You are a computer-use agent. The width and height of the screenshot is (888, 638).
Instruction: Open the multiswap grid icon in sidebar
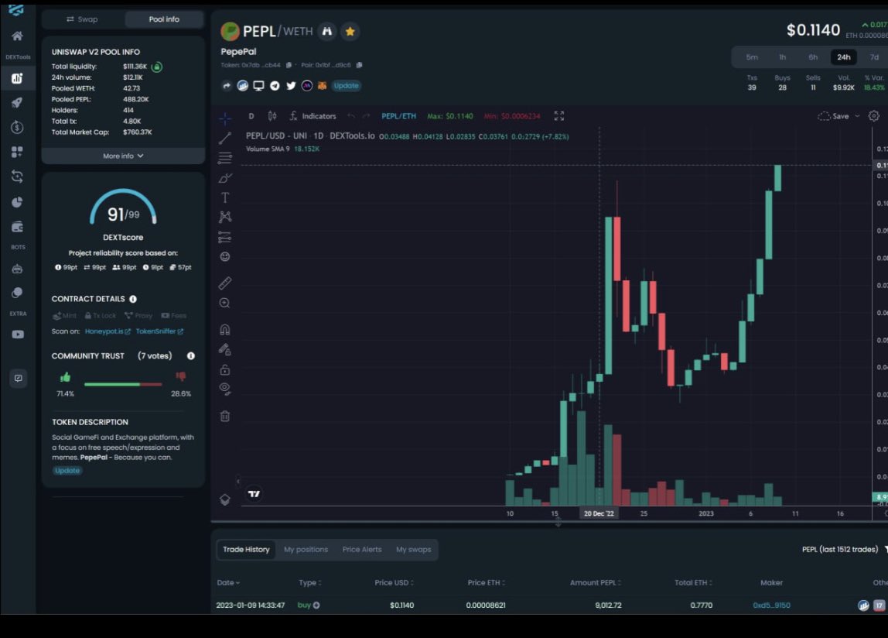17,152
